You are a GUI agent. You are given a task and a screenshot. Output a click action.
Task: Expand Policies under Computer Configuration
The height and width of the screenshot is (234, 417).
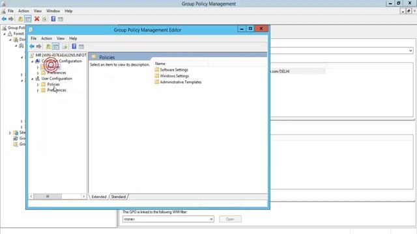[38, 67]
